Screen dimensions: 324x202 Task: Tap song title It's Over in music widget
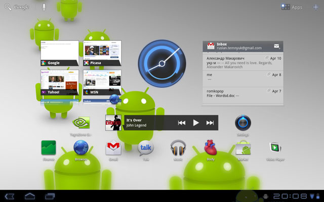(x=134, y=120)
